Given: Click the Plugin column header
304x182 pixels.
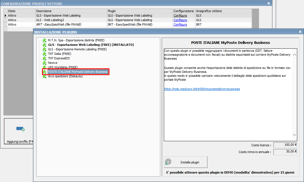Looking at the screenshot, I should tap(140, 11).
